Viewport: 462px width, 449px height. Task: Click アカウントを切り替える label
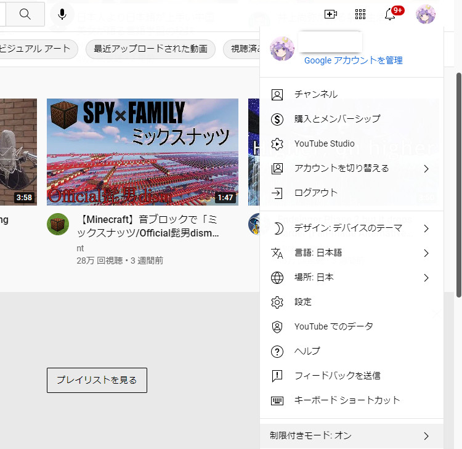point(342,168)
